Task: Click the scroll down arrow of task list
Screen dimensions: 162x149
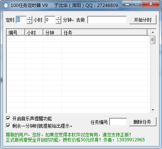Action: pos(153,110)
